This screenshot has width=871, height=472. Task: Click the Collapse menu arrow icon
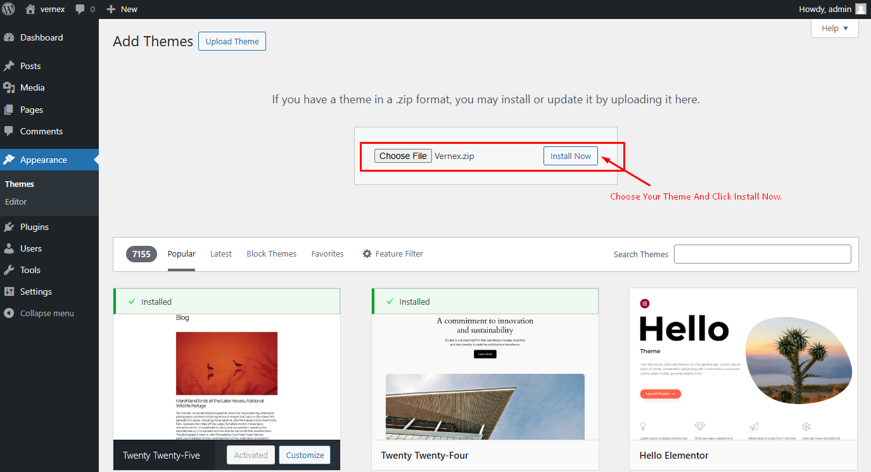9,313
